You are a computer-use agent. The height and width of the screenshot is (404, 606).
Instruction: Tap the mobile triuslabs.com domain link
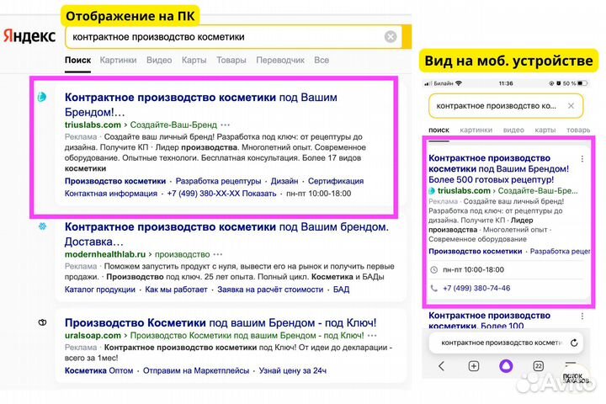click(464, 190)
